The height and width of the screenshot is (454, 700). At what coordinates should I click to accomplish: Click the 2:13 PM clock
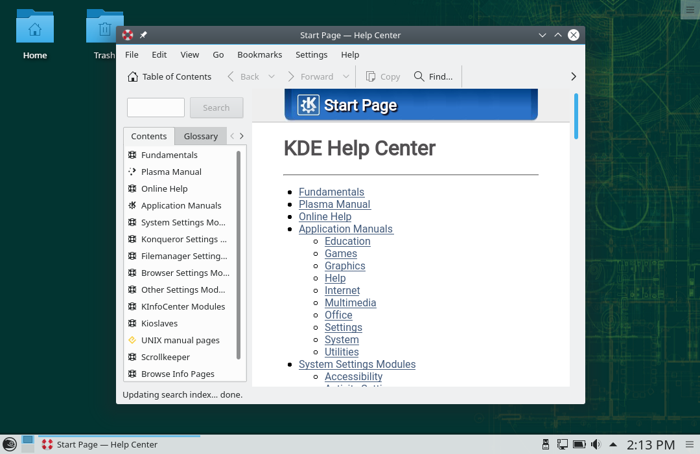pyautogui.click(x=651, y=445)
